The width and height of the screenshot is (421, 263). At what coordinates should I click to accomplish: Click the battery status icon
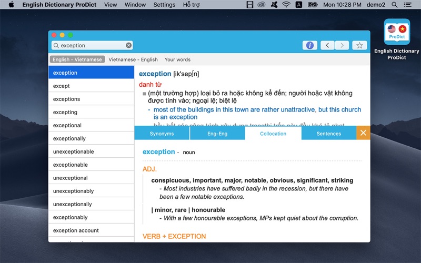[x=313, y=5]
